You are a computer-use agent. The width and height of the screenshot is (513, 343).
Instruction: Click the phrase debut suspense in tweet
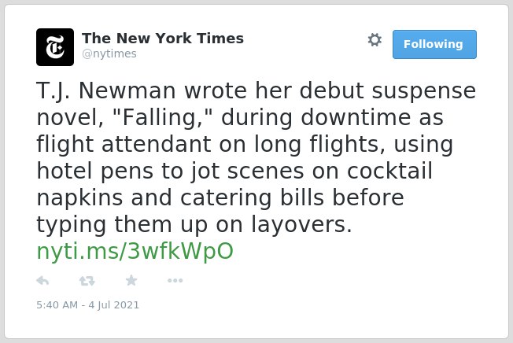point(388,90)
